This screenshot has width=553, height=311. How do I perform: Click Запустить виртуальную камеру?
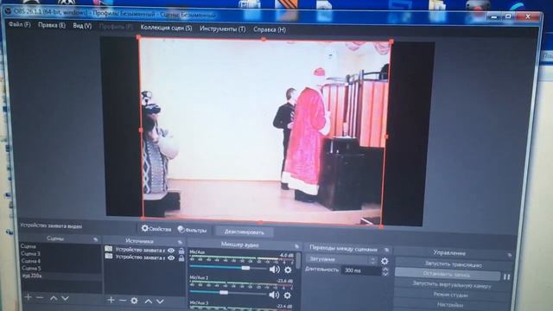click(452, 284)
